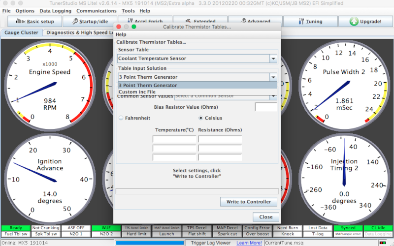Switch to the Gauge Cluster tab

(21, 32)
